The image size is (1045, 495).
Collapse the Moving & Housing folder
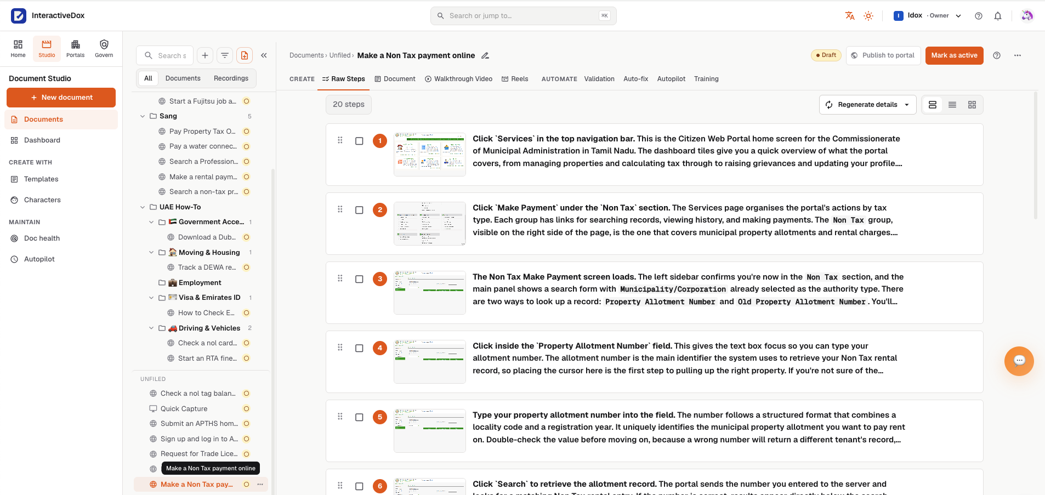click(151, 253)
